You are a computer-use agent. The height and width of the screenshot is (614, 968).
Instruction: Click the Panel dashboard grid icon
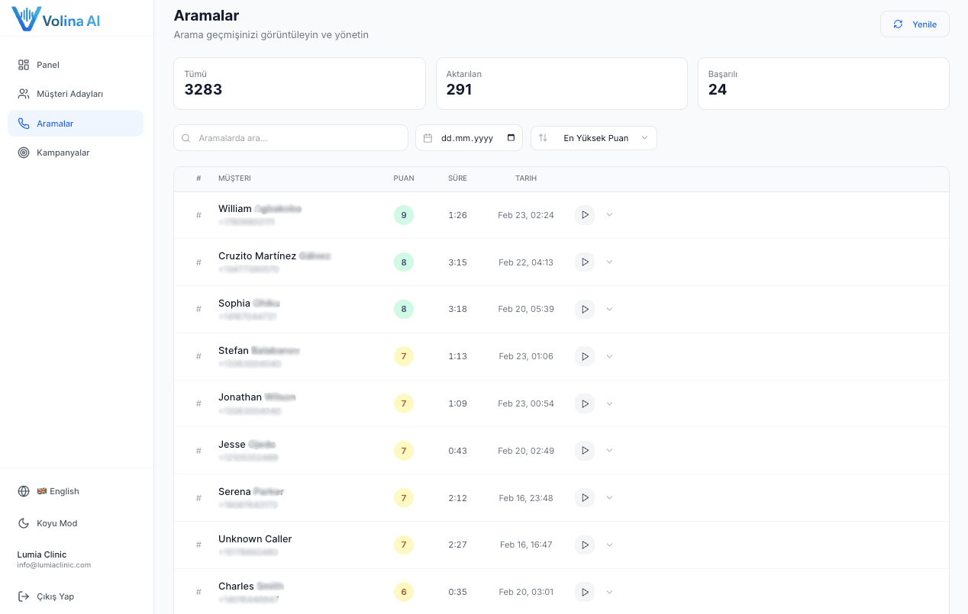(x=24, y=65)
